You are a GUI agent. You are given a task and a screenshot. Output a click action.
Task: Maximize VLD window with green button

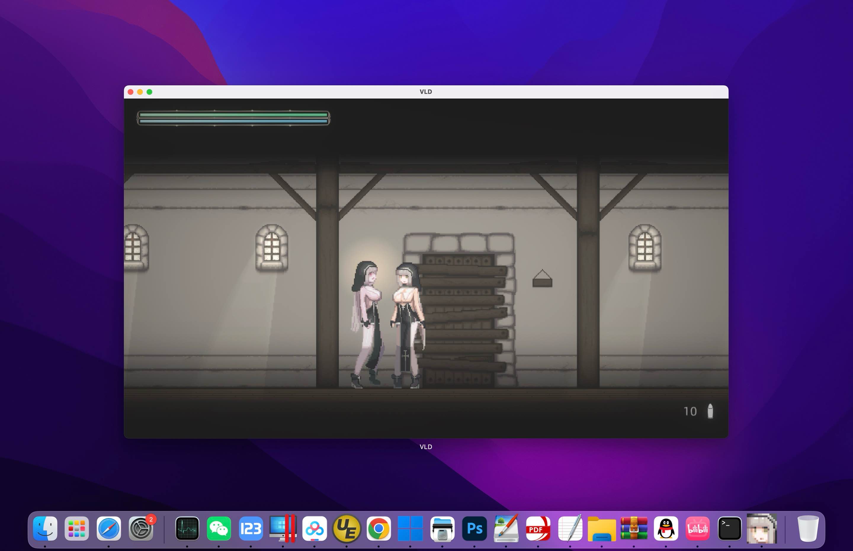[149, 92]
